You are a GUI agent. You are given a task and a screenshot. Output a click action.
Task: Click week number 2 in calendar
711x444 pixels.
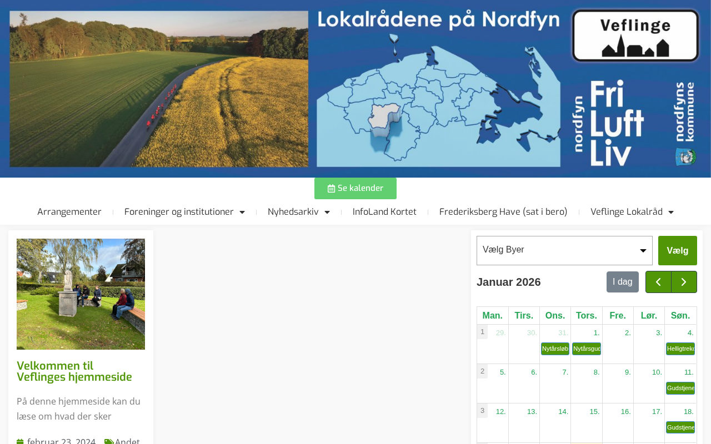click(483, 371)
